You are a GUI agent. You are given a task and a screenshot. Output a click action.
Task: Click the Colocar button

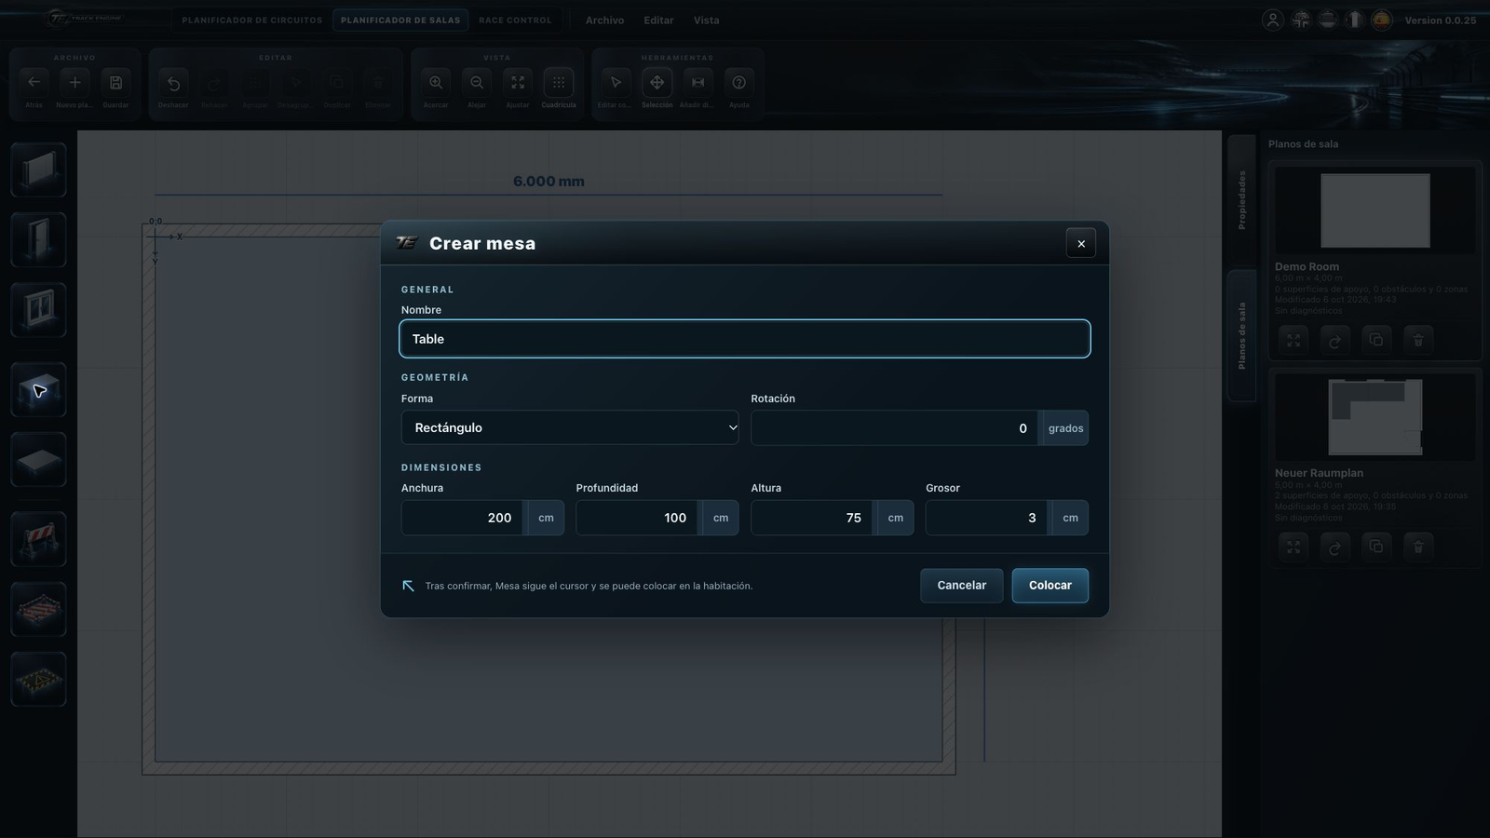click(1050, 586)
